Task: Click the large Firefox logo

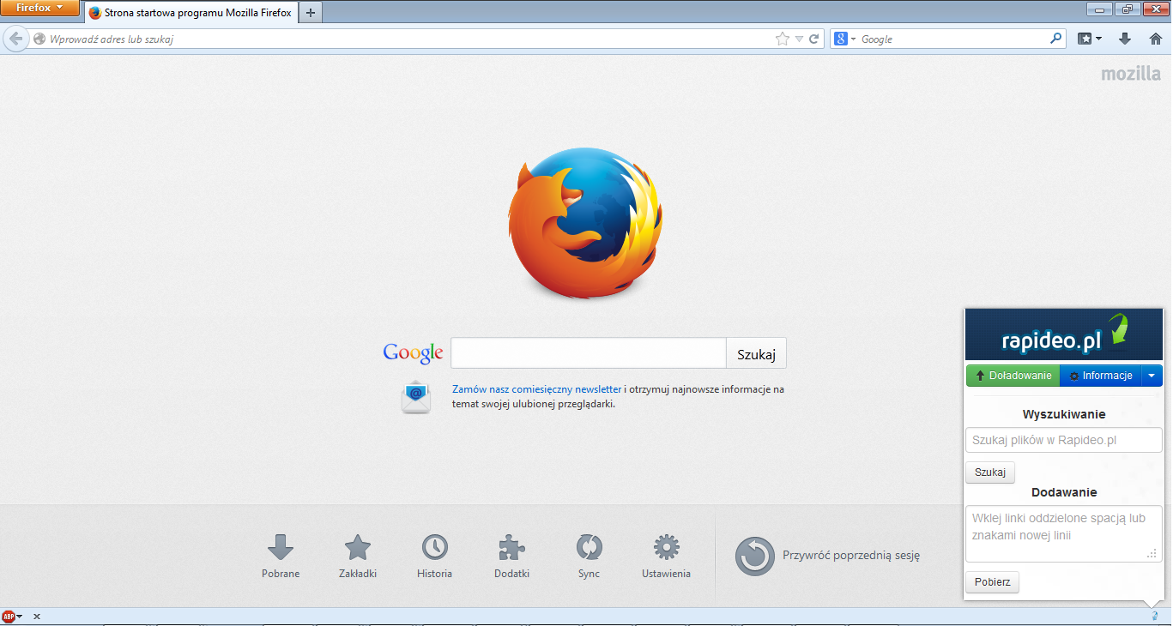Action: coord(585,223)
